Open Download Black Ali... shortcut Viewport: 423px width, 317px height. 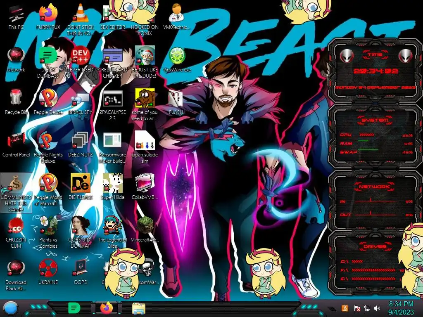tap(16, 275)
